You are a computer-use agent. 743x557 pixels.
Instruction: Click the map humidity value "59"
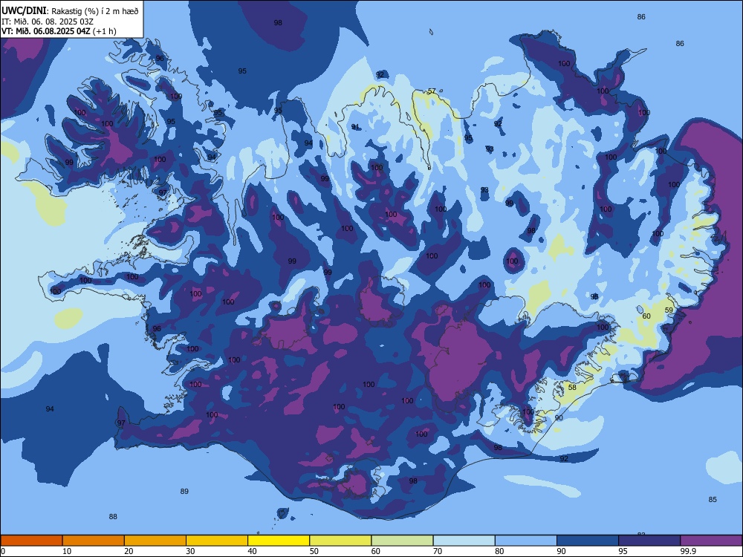[669, 310]
